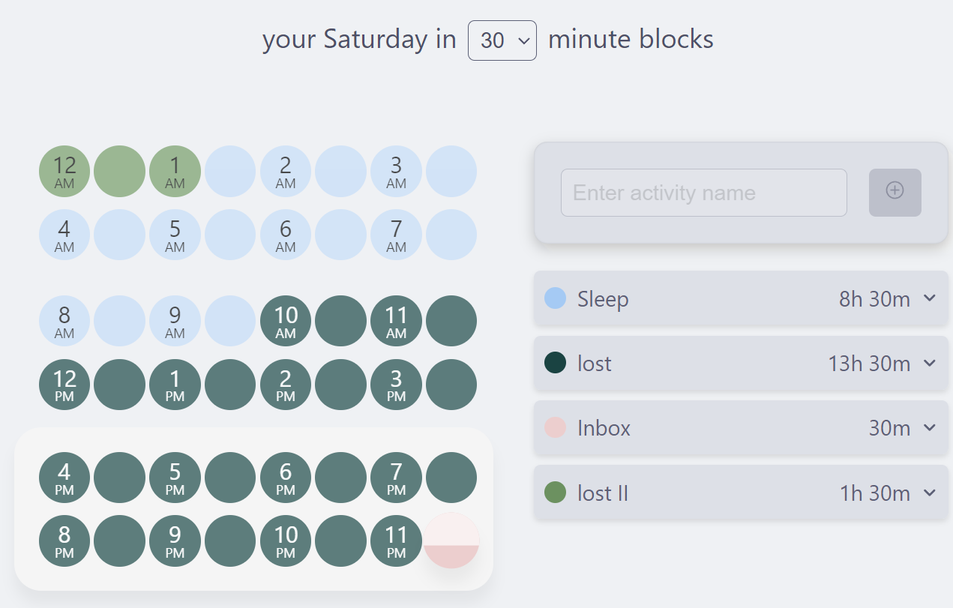Select the 10 AM time block
This screenshot has width=953, height=608.
pos(286,321)
